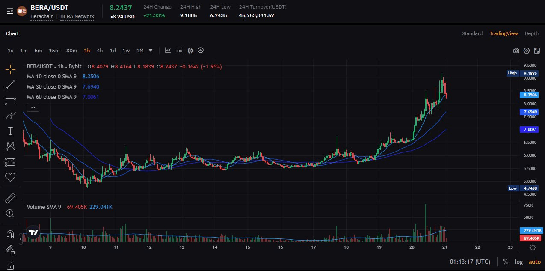545x271 pixels.
Task: Change the candlestick chart style
Action: click(x=190, y=50)
